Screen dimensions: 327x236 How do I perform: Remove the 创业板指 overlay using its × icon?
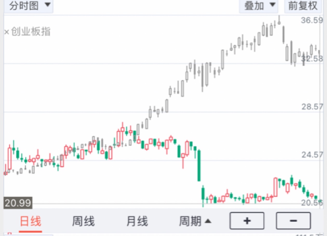(7, 32)
